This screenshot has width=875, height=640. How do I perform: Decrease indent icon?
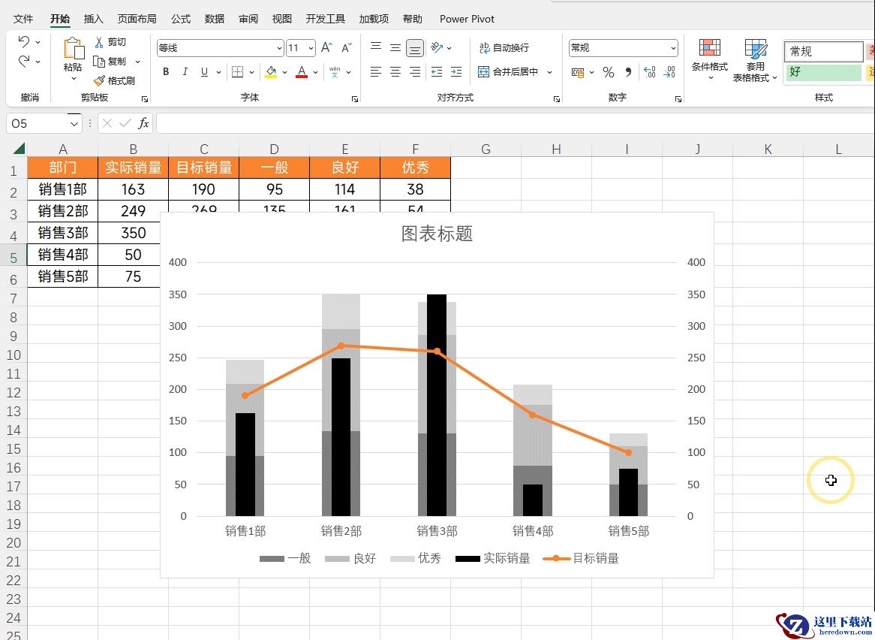[437, 71]
